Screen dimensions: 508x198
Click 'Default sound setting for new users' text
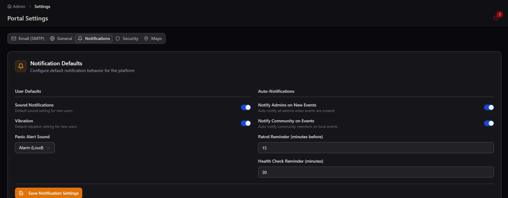(x=44, y=111)
